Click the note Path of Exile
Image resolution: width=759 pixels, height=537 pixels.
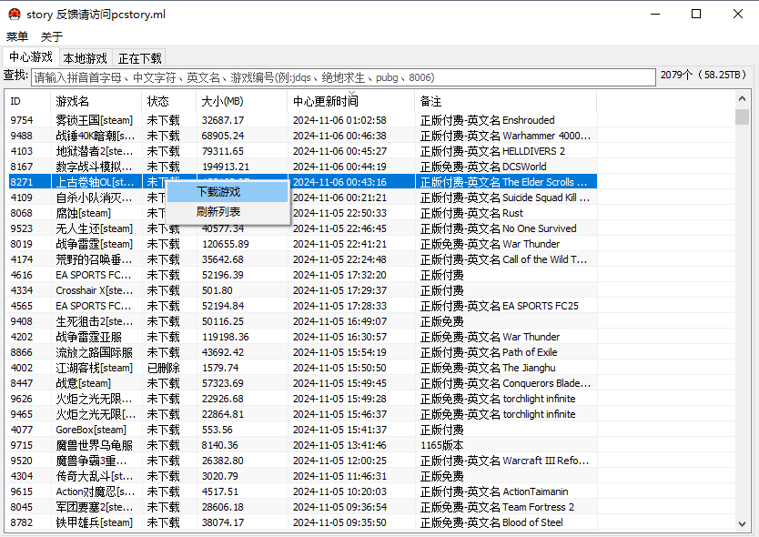[x=489, y=352]
